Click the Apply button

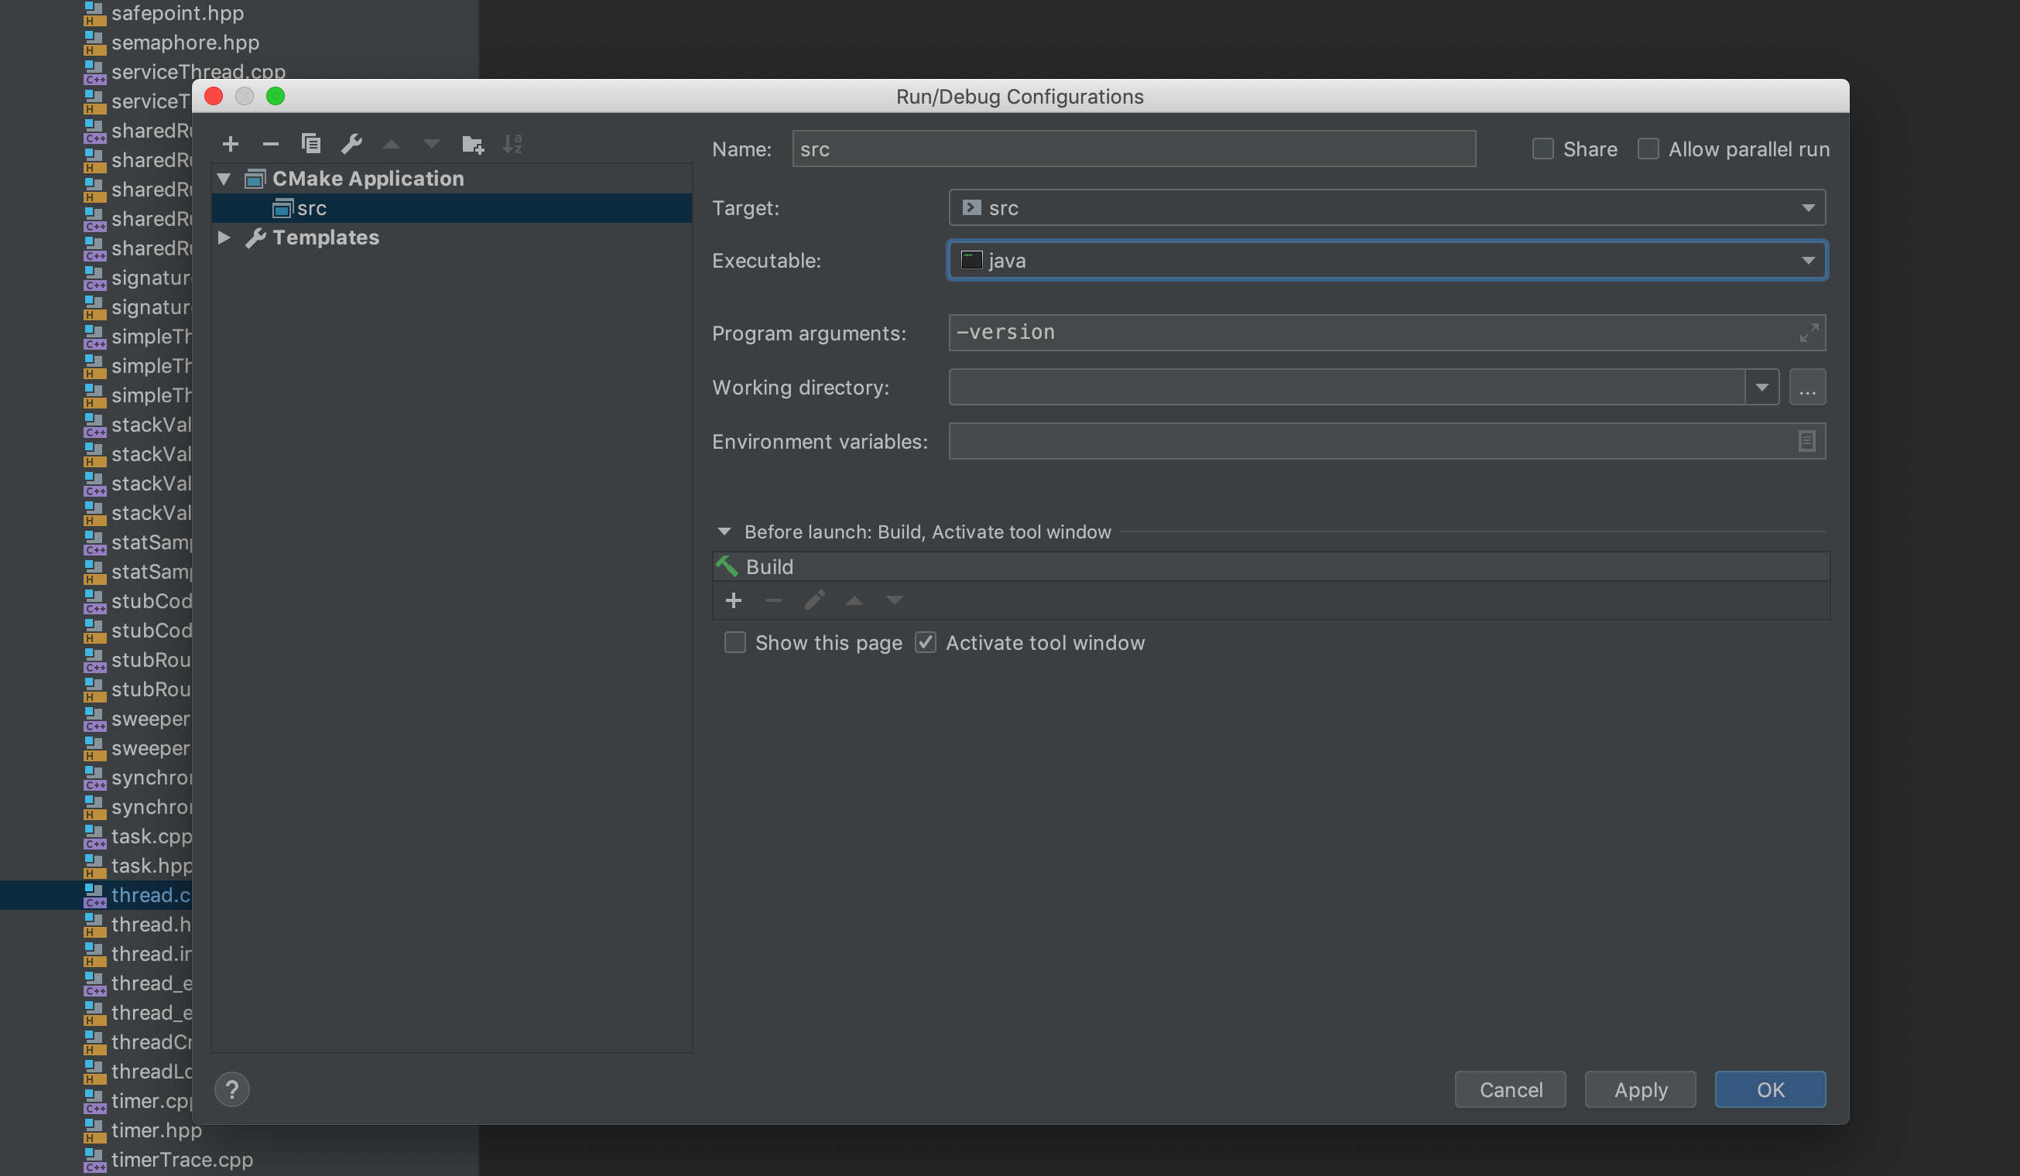pyautogui.click(x=1639, y=1089)
